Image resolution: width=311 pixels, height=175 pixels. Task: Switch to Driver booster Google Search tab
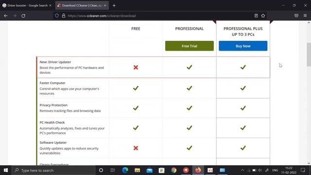[x=28, y=5]
